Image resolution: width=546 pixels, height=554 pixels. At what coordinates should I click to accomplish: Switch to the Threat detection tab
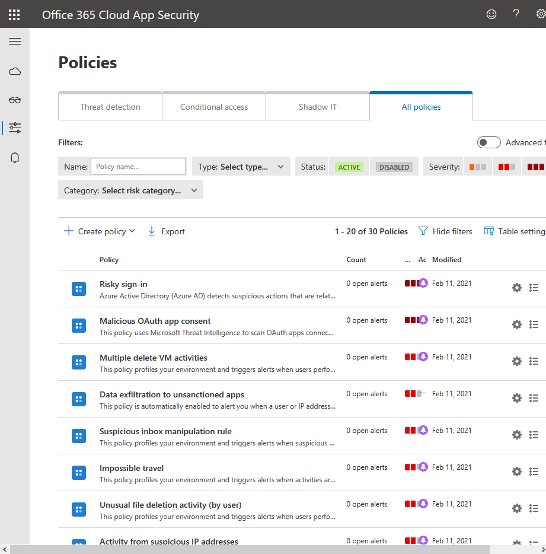tap(110, 107)
